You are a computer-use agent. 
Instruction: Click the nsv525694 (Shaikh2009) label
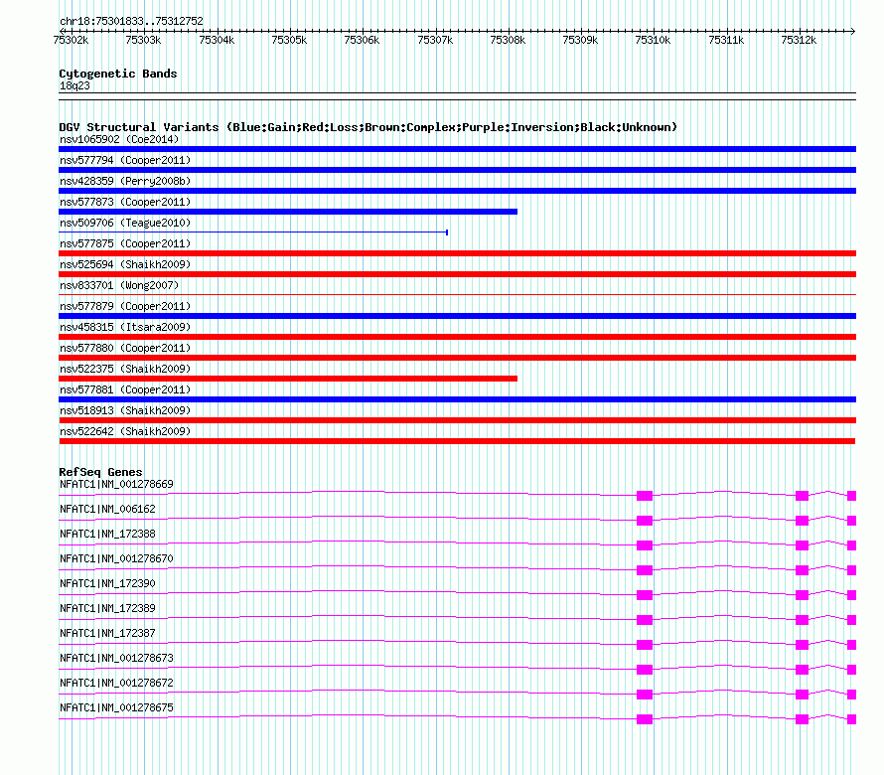click(125, 264)
